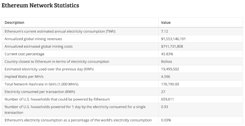Click the Ethereum Network Statistics heading
This screenshot has height=126, width=245.
[x=40, y=5]
